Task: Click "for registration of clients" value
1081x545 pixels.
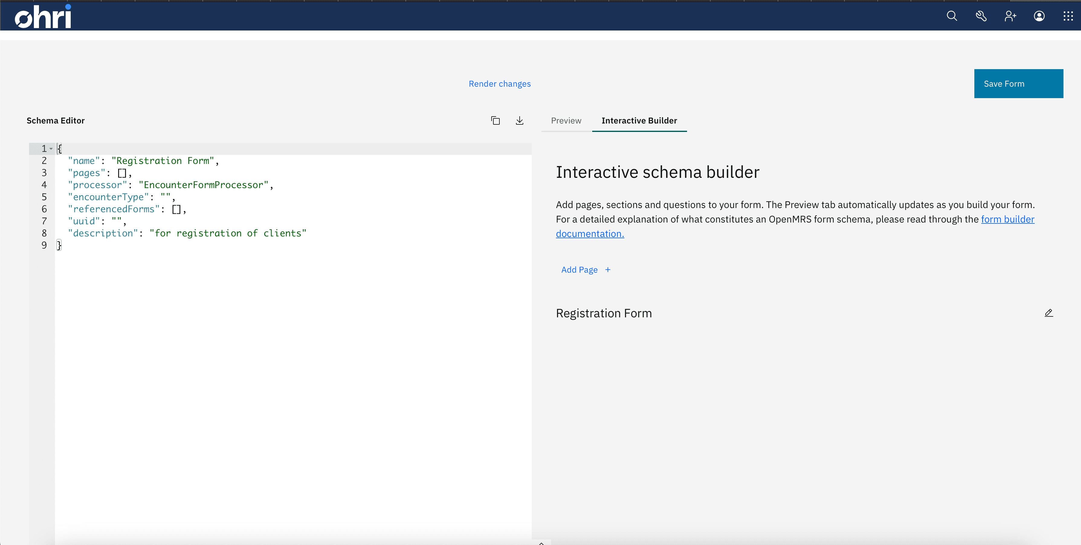Action: [x=228, y=233]
